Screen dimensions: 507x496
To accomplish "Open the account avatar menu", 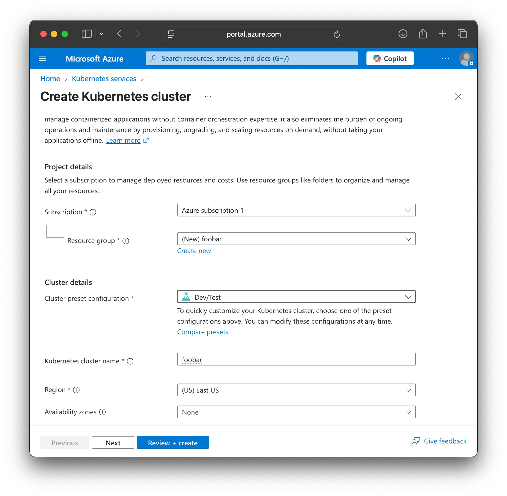I will [x=466, y=58].
